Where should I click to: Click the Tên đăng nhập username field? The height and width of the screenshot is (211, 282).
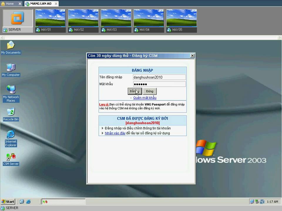pyautogui.click(x=159, y=77)
